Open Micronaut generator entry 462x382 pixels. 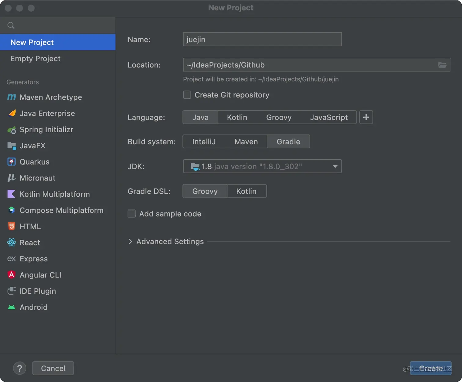[58, 178]
